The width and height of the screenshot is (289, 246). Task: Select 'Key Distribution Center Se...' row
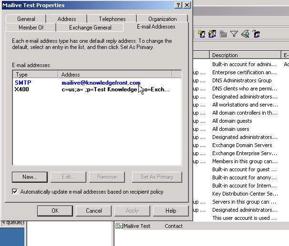tap(245, 194)
